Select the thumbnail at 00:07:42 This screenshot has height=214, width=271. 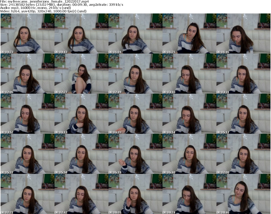coord(82,194)
